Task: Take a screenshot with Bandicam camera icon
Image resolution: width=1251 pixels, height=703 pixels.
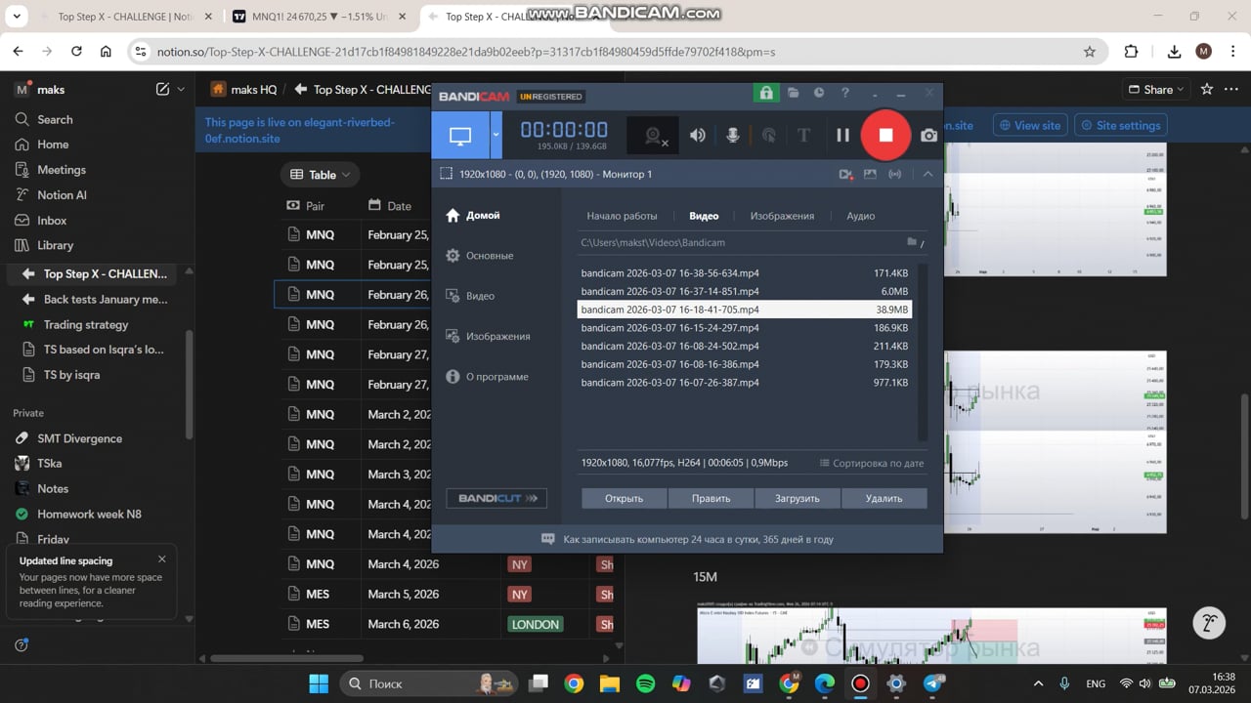Action: (x=928, y=136)
